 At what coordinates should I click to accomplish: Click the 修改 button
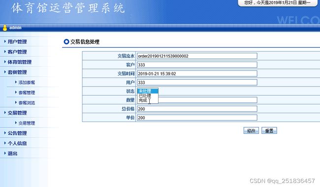(x=251, y=130)
